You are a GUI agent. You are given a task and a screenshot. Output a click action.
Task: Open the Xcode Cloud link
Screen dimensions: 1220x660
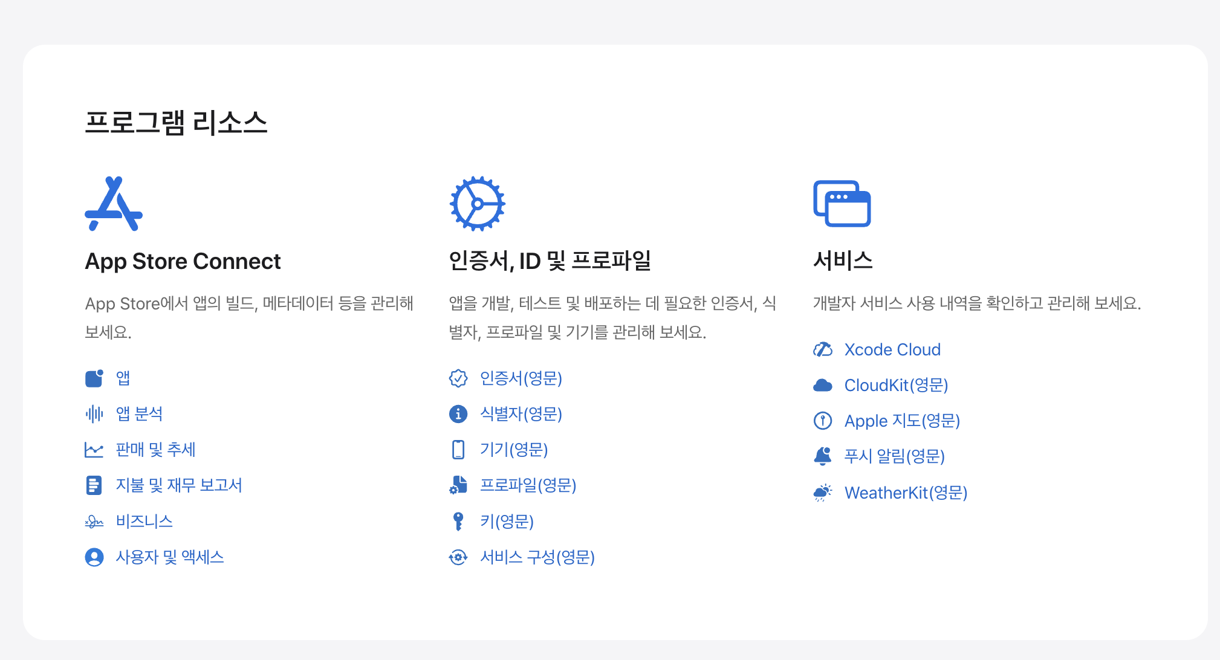click(x=892, y=349)
